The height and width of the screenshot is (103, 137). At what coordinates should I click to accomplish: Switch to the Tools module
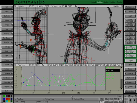(x=119, y=2)
